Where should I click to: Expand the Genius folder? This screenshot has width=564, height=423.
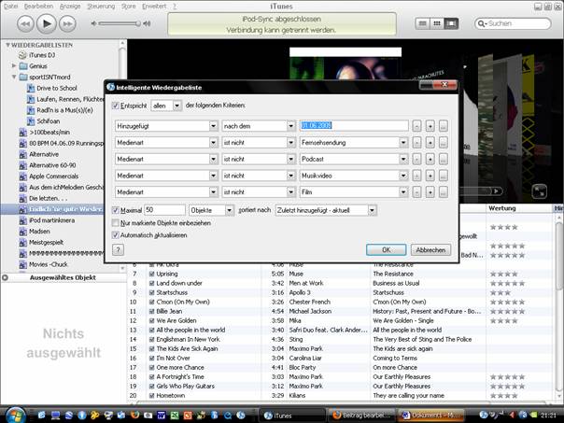click(x=14, y=65)
